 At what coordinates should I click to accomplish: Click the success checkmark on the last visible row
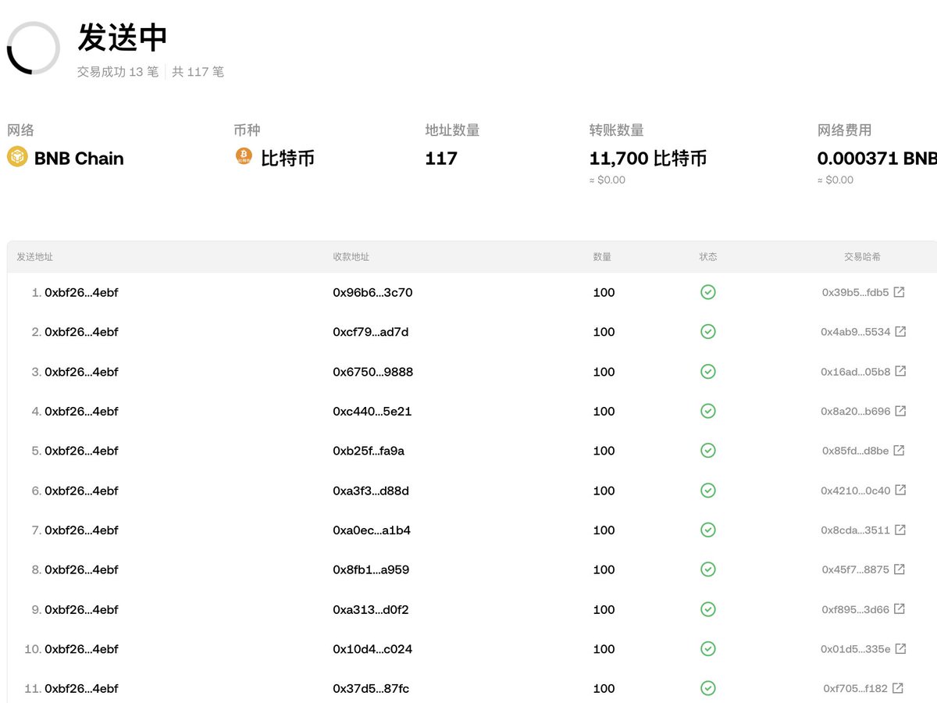708,688
